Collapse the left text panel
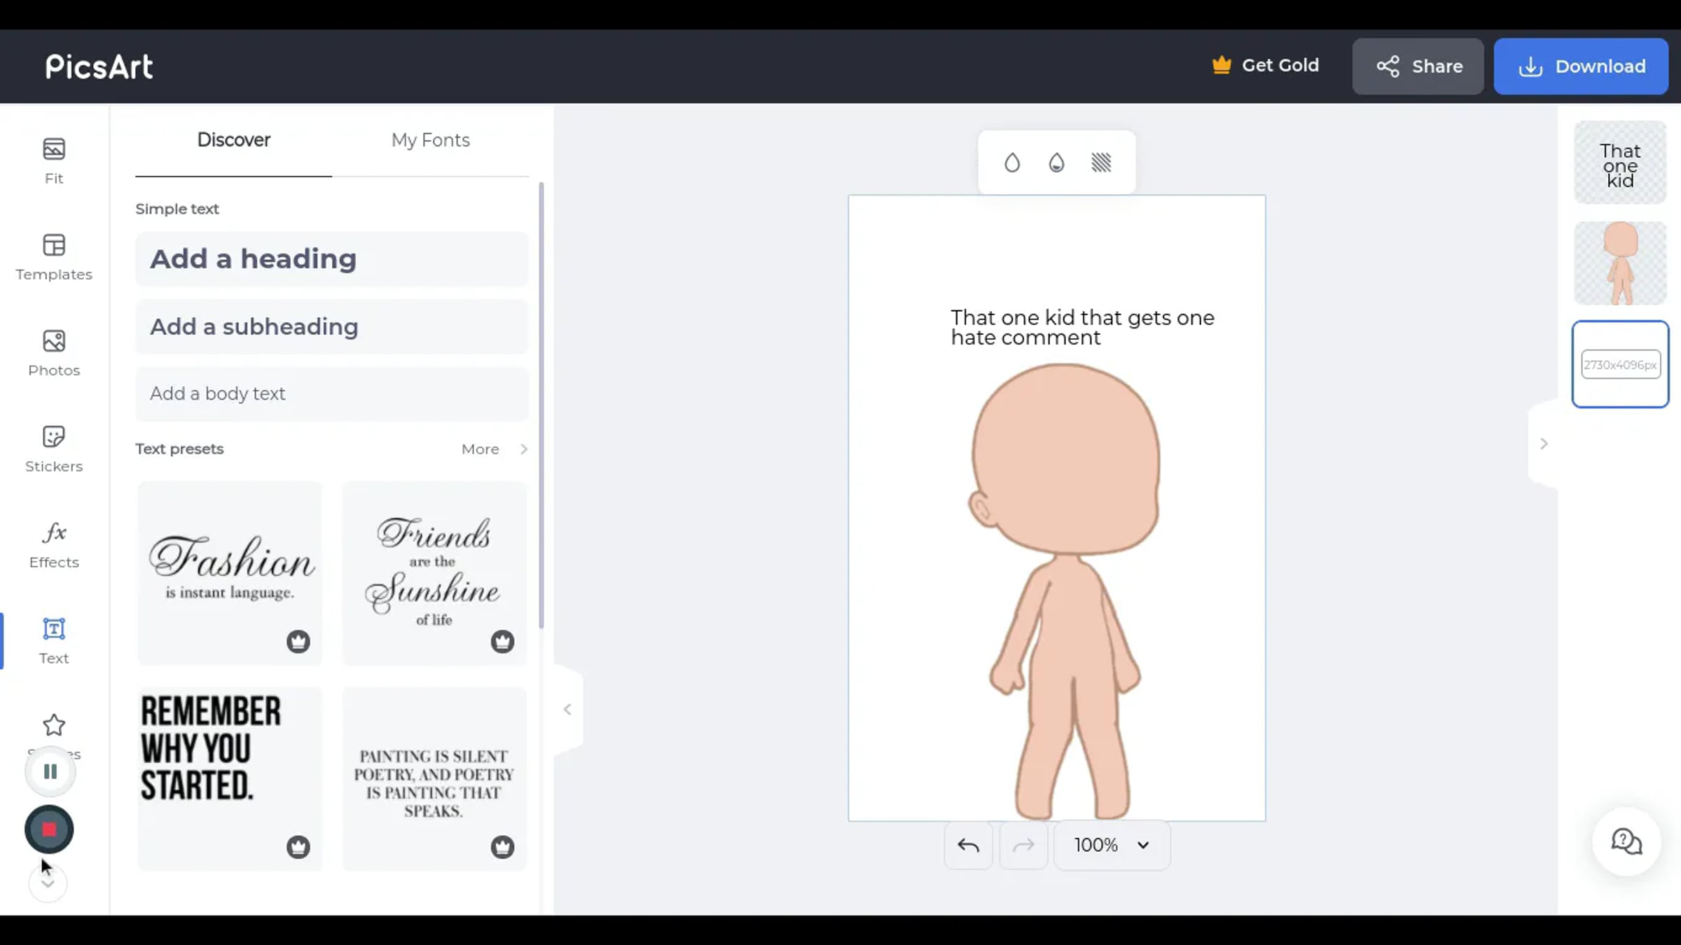Viewport: 1681px width, 945px height. [567, 709]
